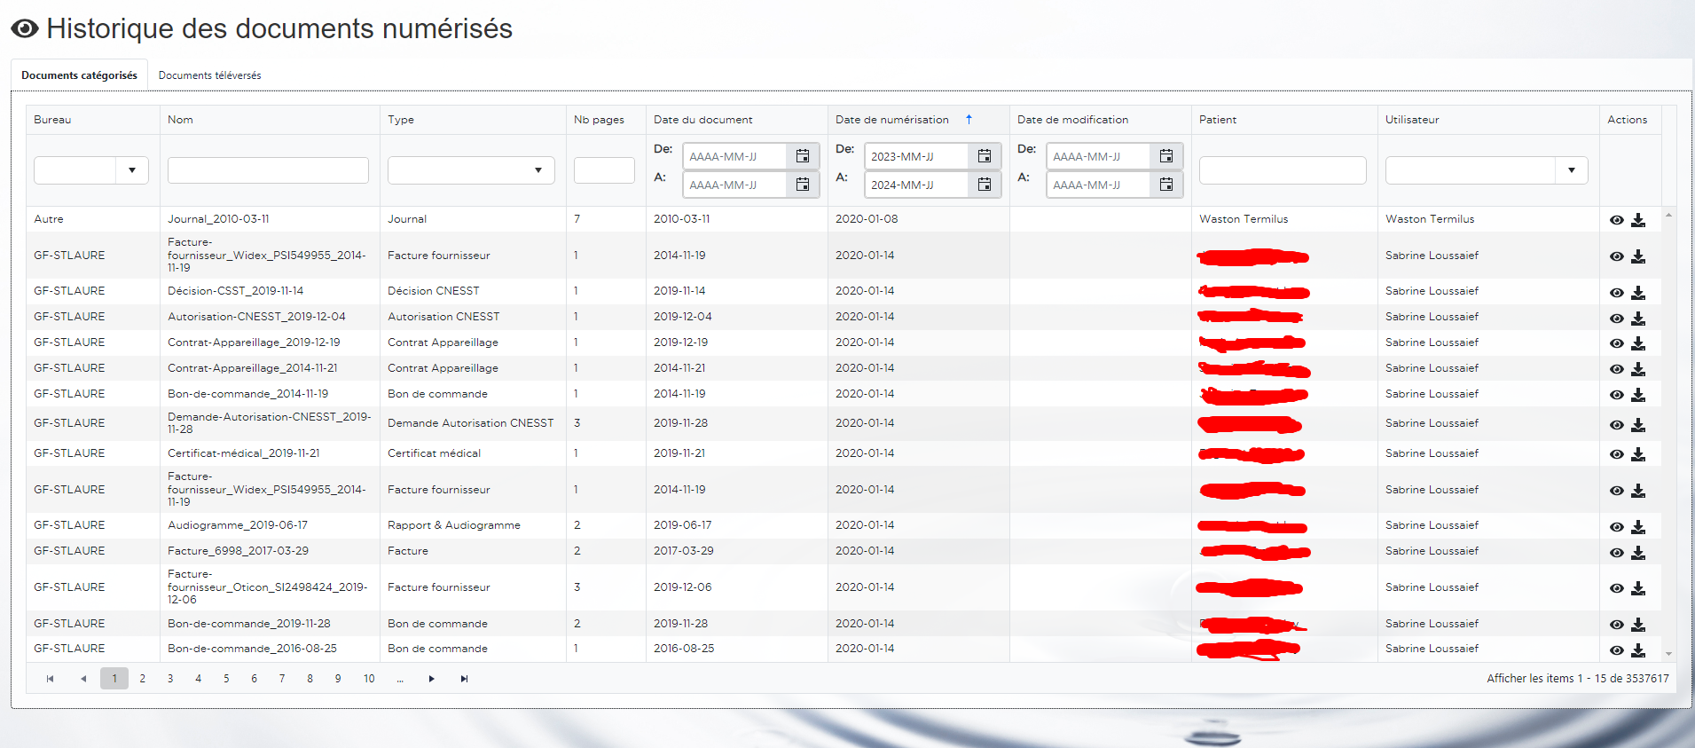This screenshot has width=1695, height=748.
Task: Preview the Audiogramme_2019-06-17 document
Action: (x=1616, y=527)
